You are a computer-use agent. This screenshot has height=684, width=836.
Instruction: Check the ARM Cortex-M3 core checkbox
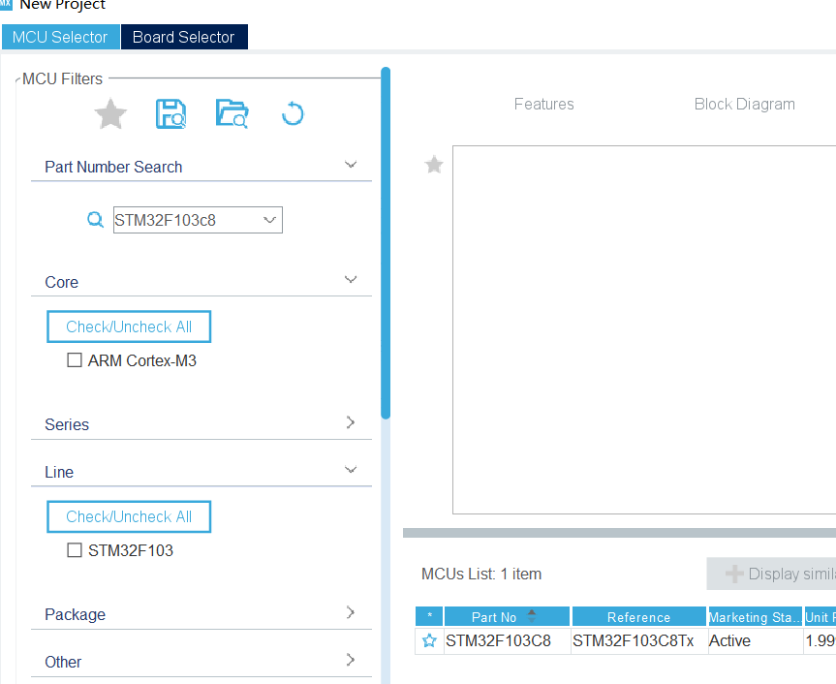[75, 359]
